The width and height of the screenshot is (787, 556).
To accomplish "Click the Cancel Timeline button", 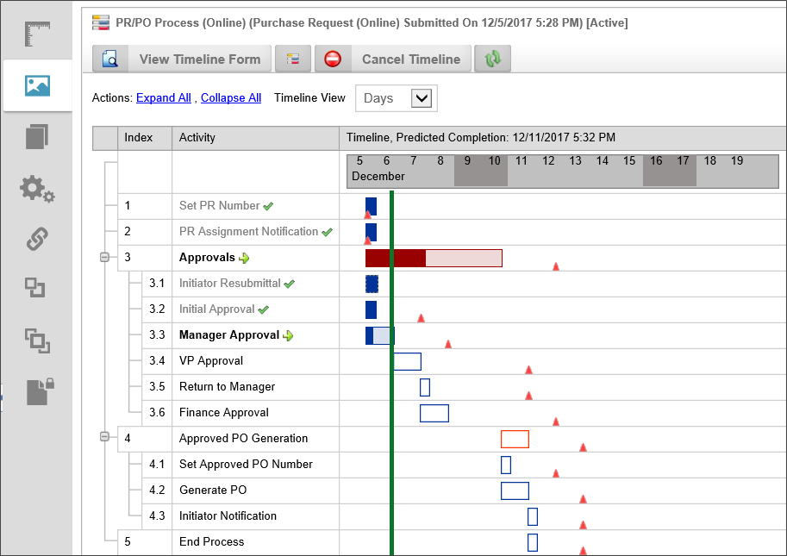I will 393,59.
